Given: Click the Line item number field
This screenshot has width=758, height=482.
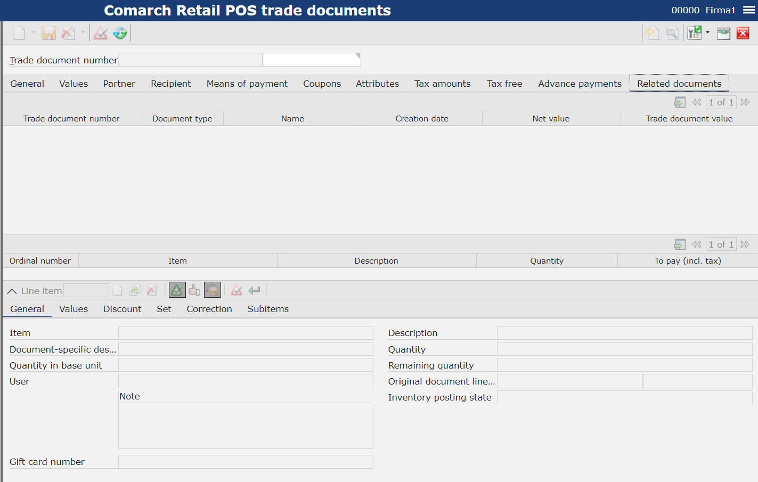Looking at the screenshot, I should pyautogui.click(x=86, y=290).
